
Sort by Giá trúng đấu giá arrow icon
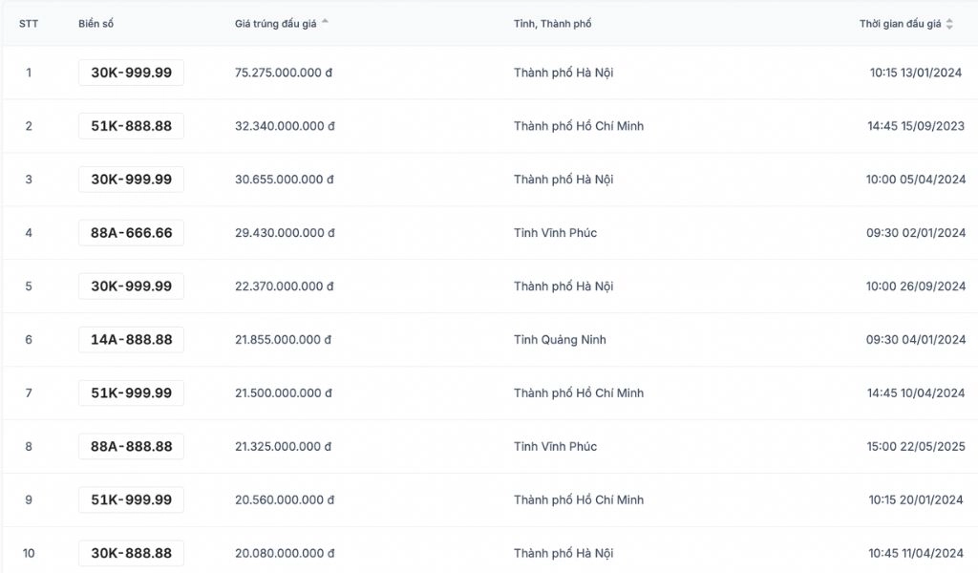(325, 21)
